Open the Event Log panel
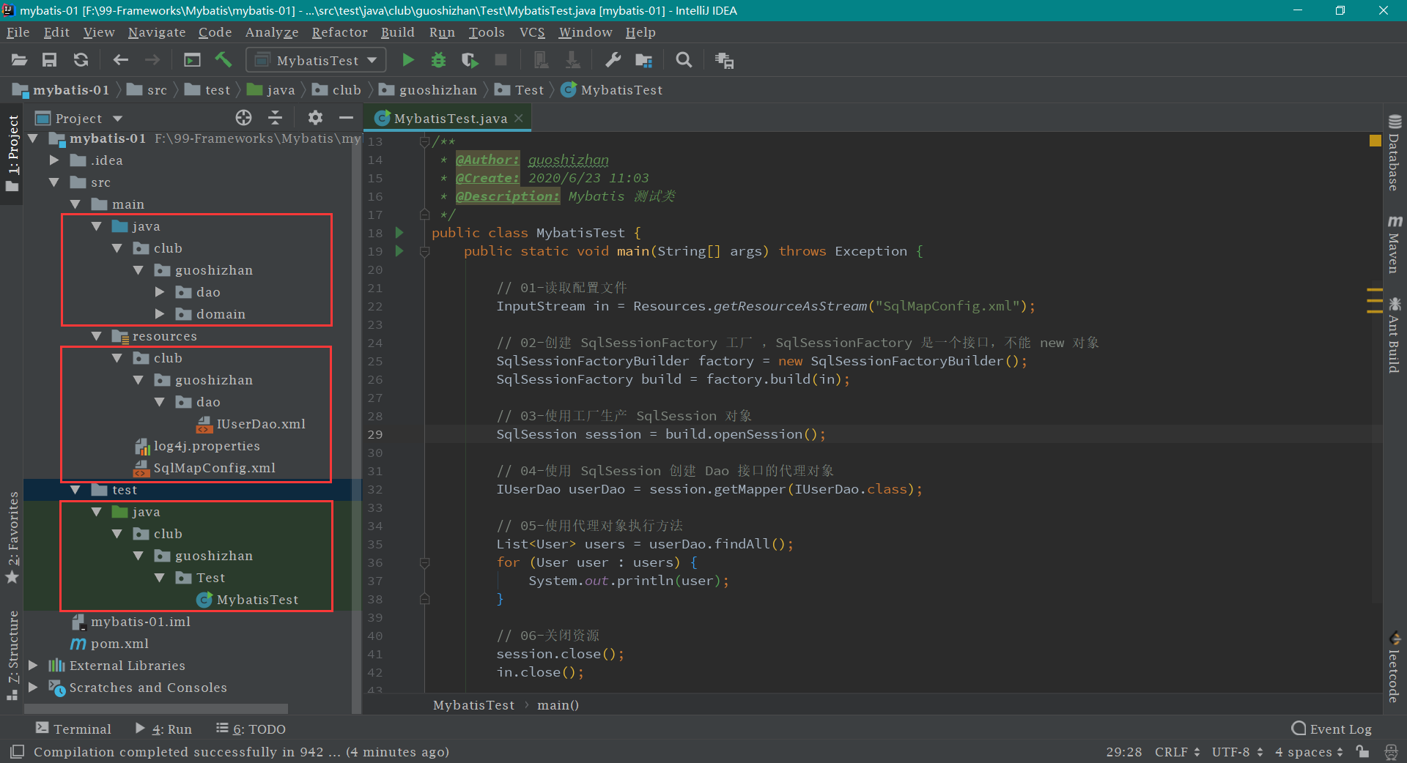 pyautogui.click(x=1332, y=729)
